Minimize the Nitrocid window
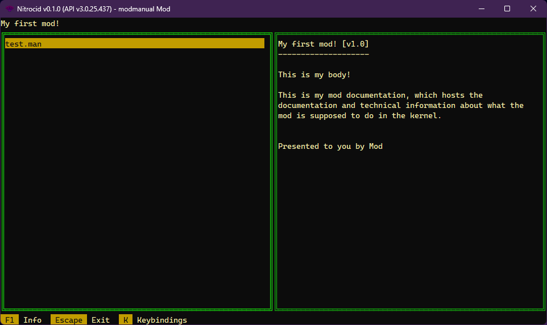The height and width of the screenshot is (325, 547). tap(481, 9)
